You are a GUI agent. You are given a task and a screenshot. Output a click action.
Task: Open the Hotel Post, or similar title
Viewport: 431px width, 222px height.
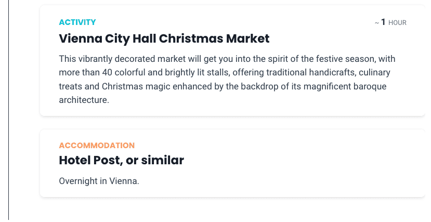click(122, 160)
